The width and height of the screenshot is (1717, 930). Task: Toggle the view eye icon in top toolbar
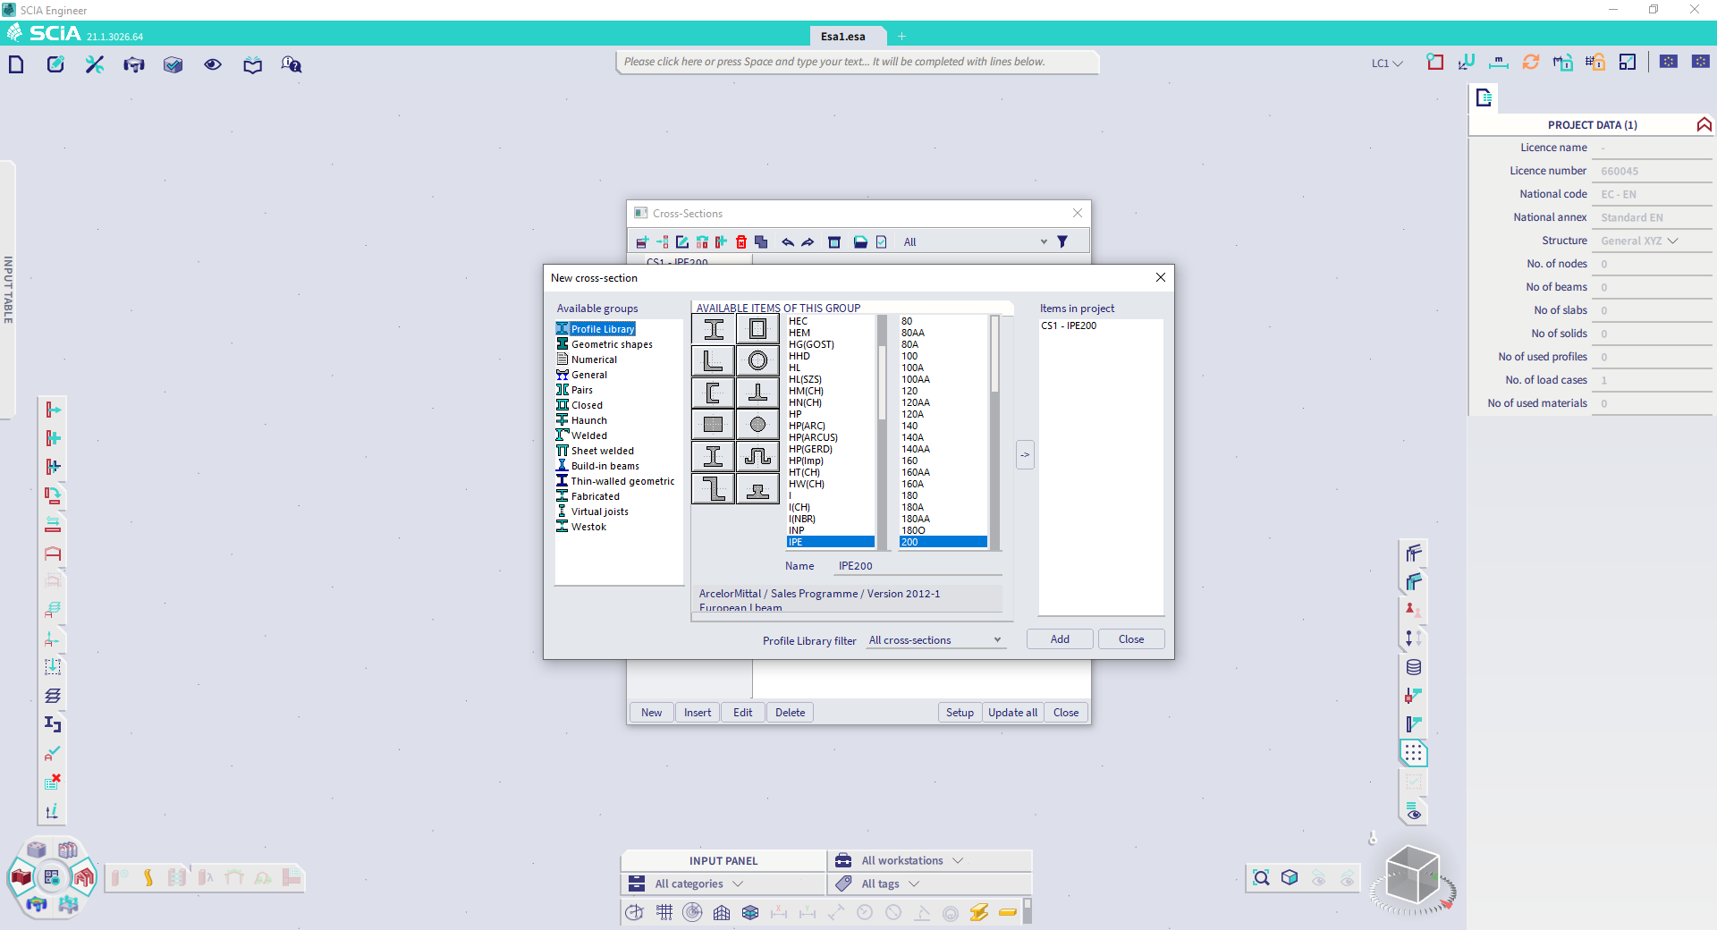tap(212, 64)
